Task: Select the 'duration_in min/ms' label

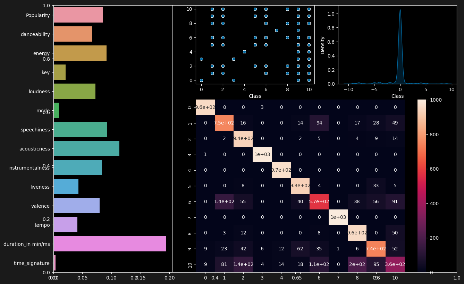Action: pyautogui.click(x=27, y=244)
